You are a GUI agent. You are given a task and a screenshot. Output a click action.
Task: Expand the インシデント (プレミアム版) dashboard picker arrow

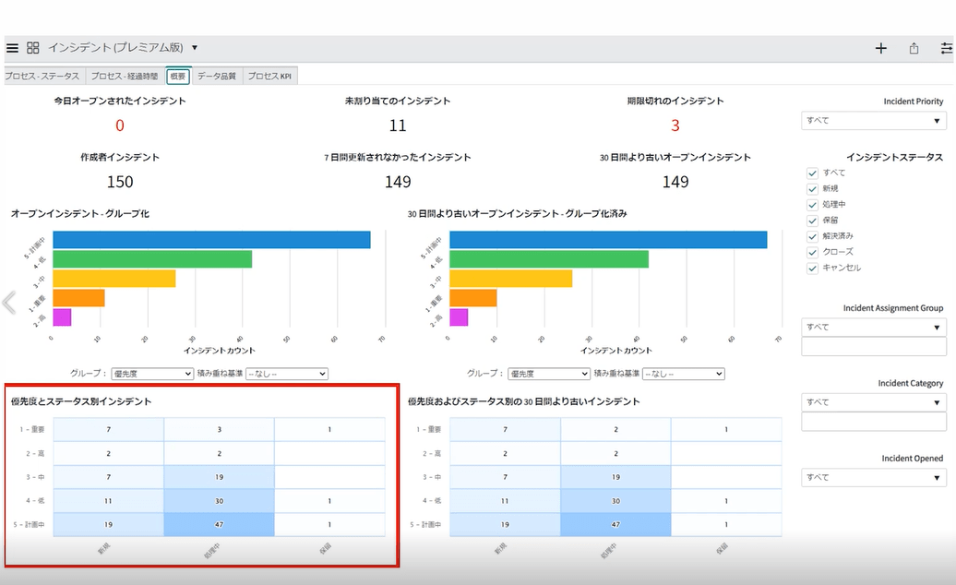[x=195, y=48]
